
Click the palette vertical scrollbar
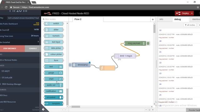point(67,97)
